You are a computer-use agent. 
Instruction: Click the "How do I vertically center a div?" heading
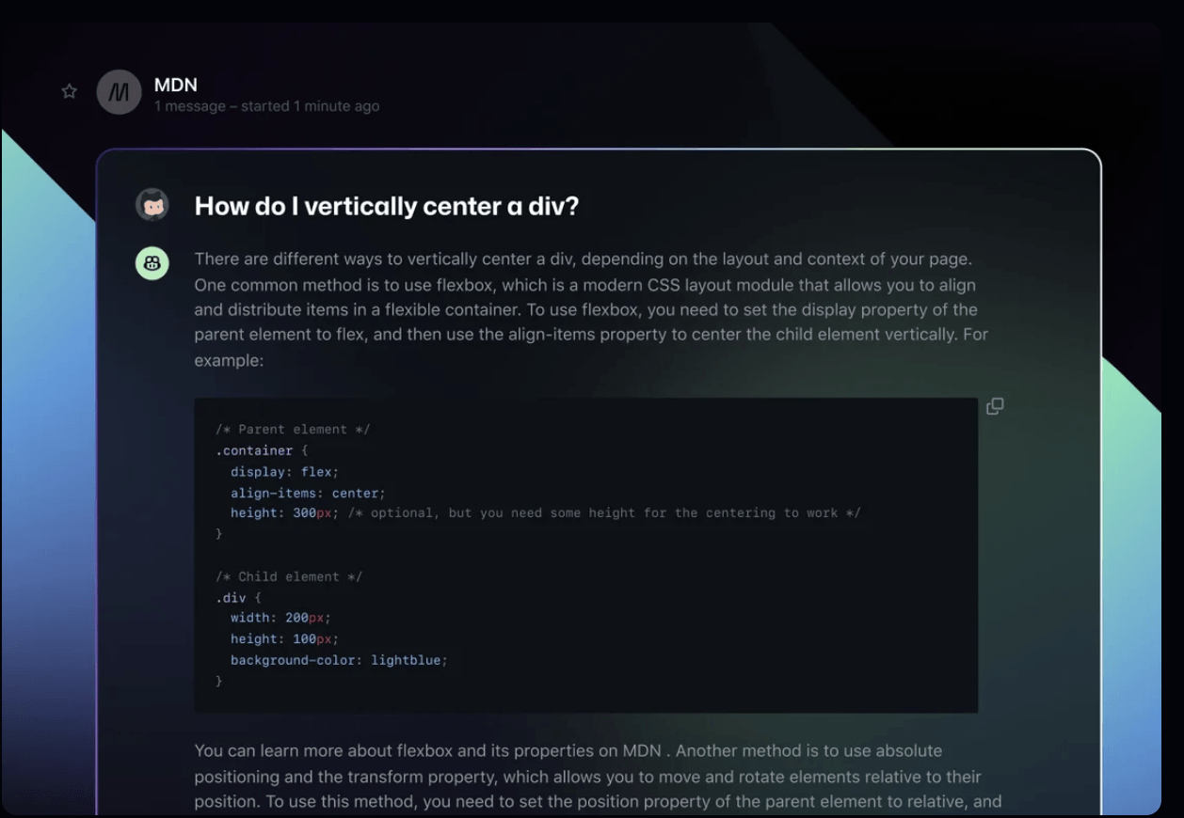point(386,206)
